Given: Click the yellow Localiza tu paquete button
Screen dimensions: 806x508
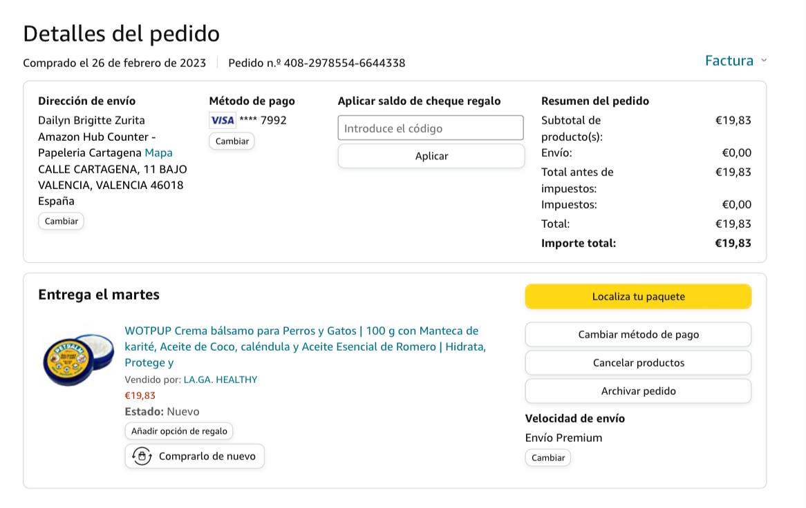Looking at the screenshot, I should coord(638,297).
